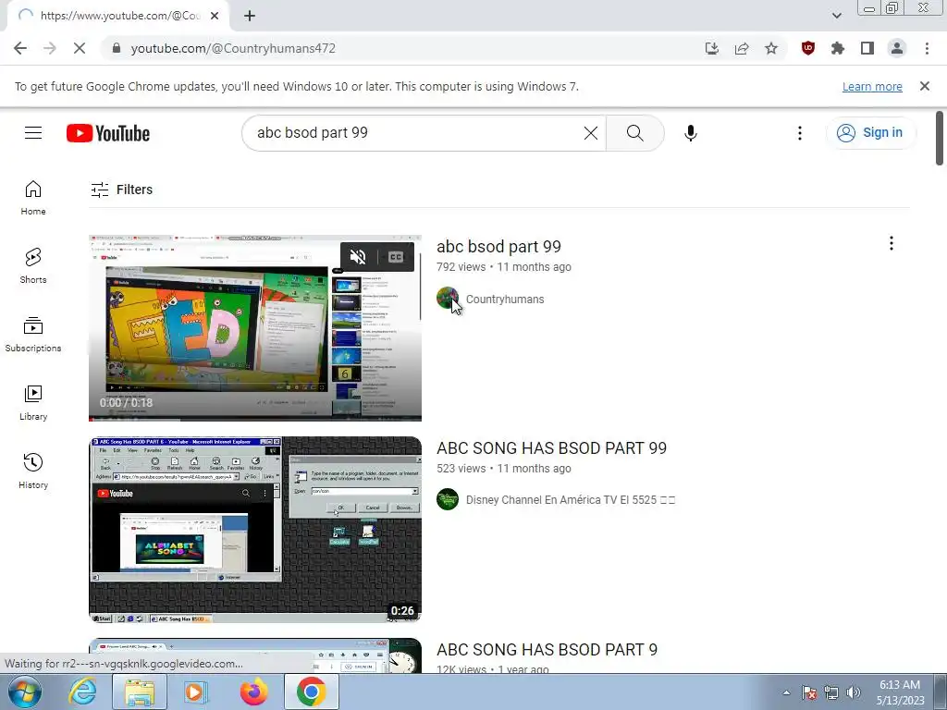
Task: Click ABC SONG HAS BSOD PART 99 title
Action: [551, 448]
